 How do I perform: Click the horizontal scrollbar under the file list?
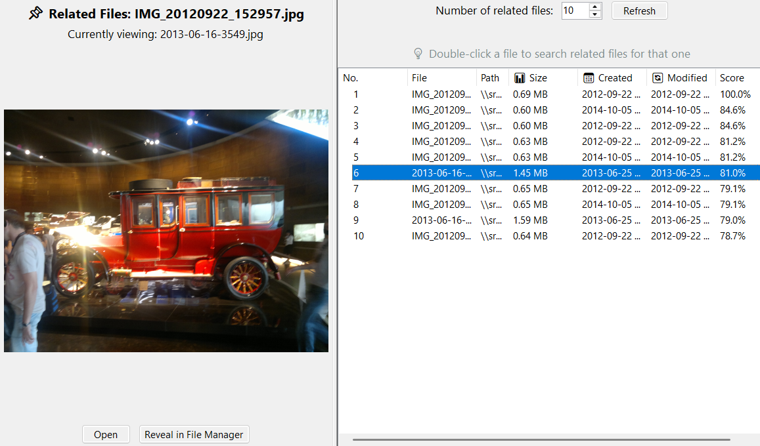click(541, 439)
